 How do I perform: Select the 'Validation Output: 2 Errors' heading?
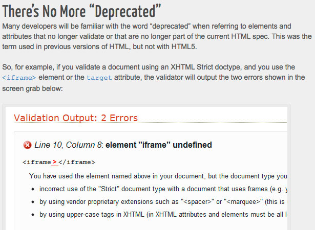click(x=76, y=118)
